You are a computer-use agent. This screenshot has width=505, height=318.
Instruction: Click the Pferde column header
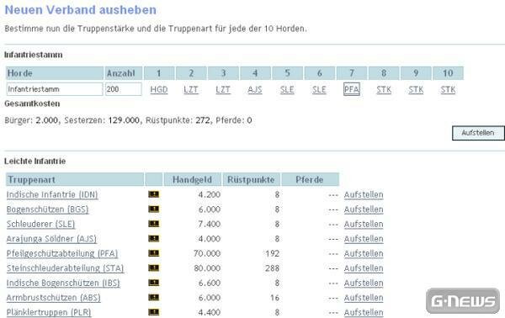pos(310,179)
